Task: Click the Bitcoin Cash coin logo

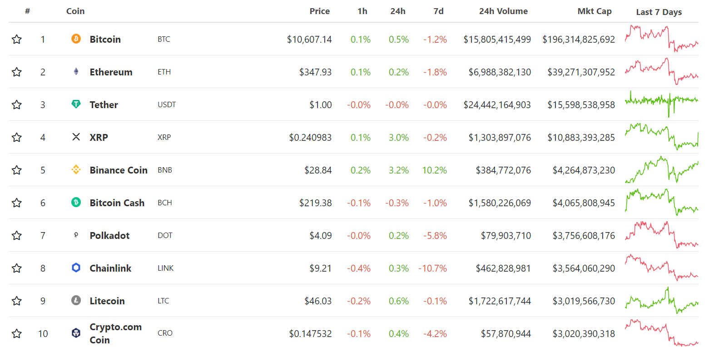Action: pos(76,203)
